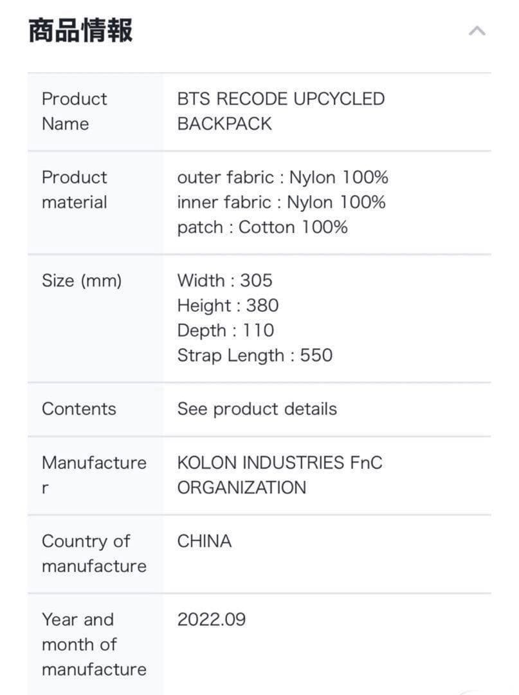Click the Strap Length 550 value
This screenshot has height=695, width=519.
point(255,355)
